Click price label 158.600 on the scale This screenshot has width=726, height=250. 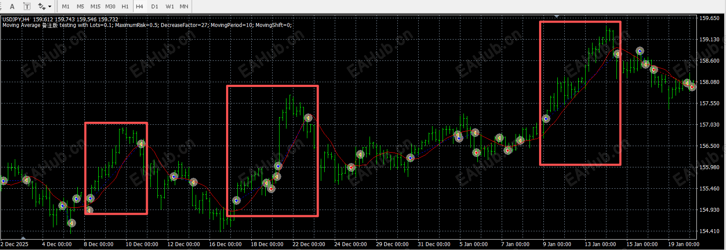coord(709,60)
